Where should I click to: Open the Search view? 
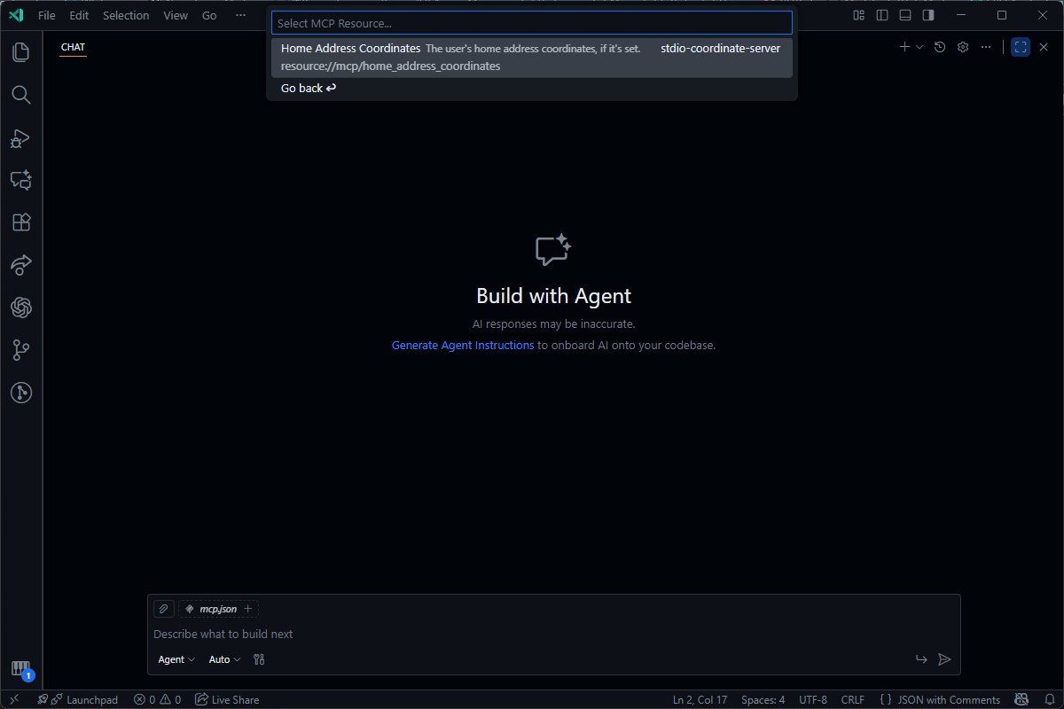point(20,95)
